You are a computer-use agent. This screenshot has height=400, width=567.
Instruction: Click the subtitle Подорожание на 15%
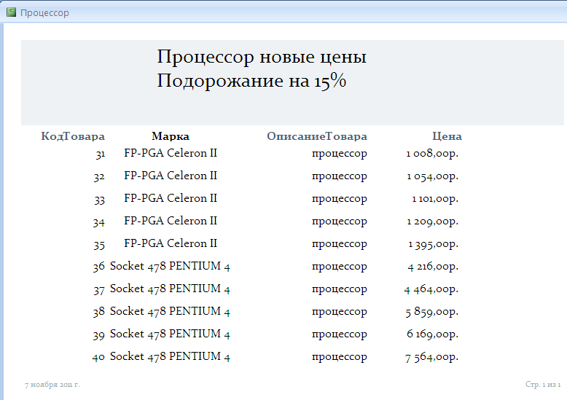click(251, 81)
